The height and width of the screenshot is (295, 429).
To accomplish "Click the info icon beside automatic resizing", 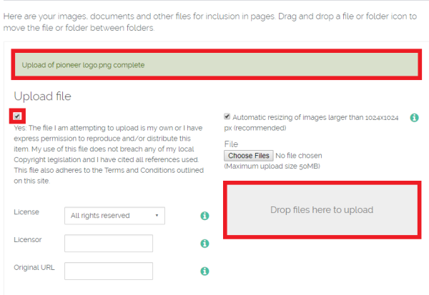I will pos(414,117).
